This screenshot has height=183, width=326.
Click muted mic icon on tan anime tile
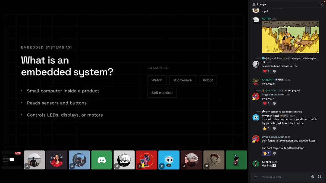click(x=207, y=166)
